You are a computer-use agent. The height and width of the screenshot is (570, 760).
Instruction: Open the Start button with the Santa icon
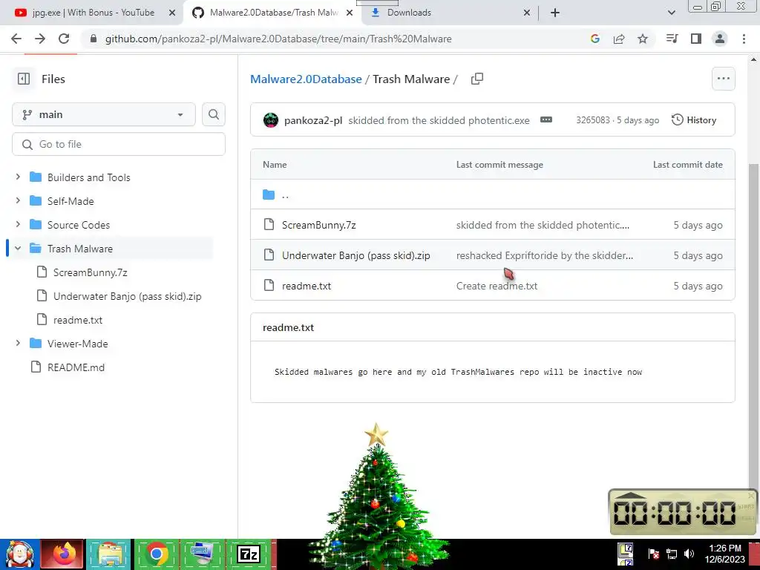click(x=20, y=554)
